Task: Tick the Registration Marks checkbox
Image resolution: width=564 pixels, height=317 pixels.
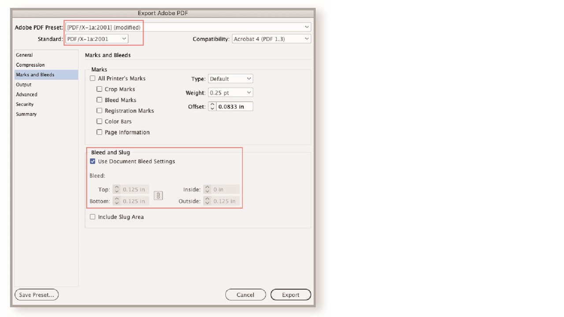Action: tap(100, 111)
